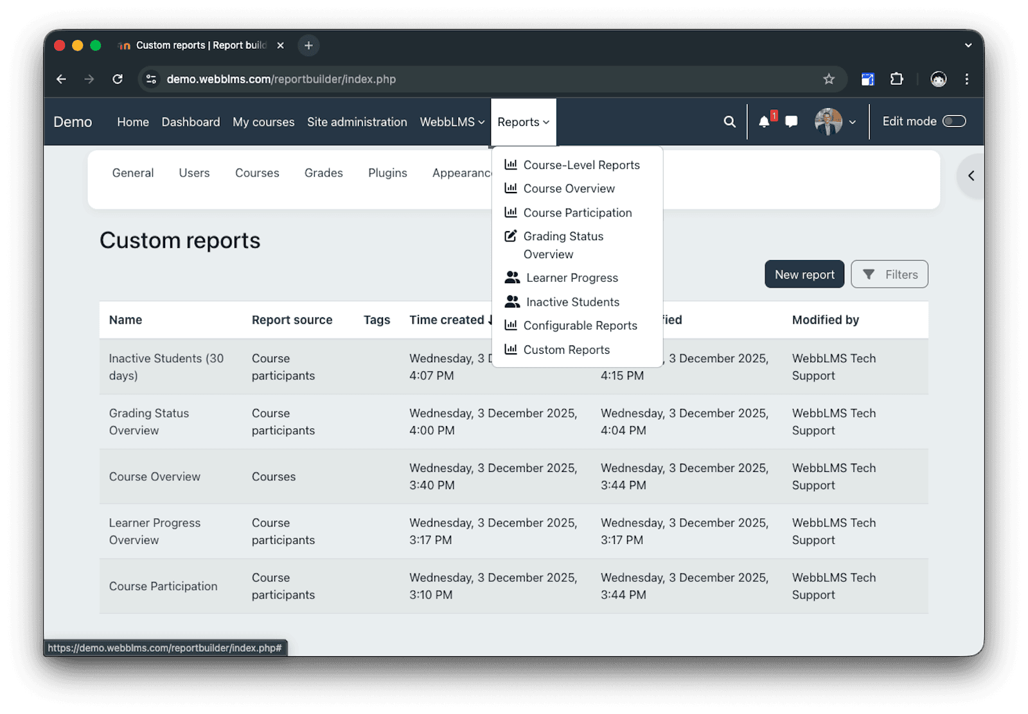Image resolution: width=1028 pixels, height=714 pixels.
Task: Open search with the magnifier icon
Action: [729, 121]
